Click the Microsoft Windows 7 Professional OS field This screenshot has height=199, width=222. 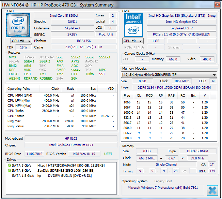pyautogui.click(x=163, y=190)
